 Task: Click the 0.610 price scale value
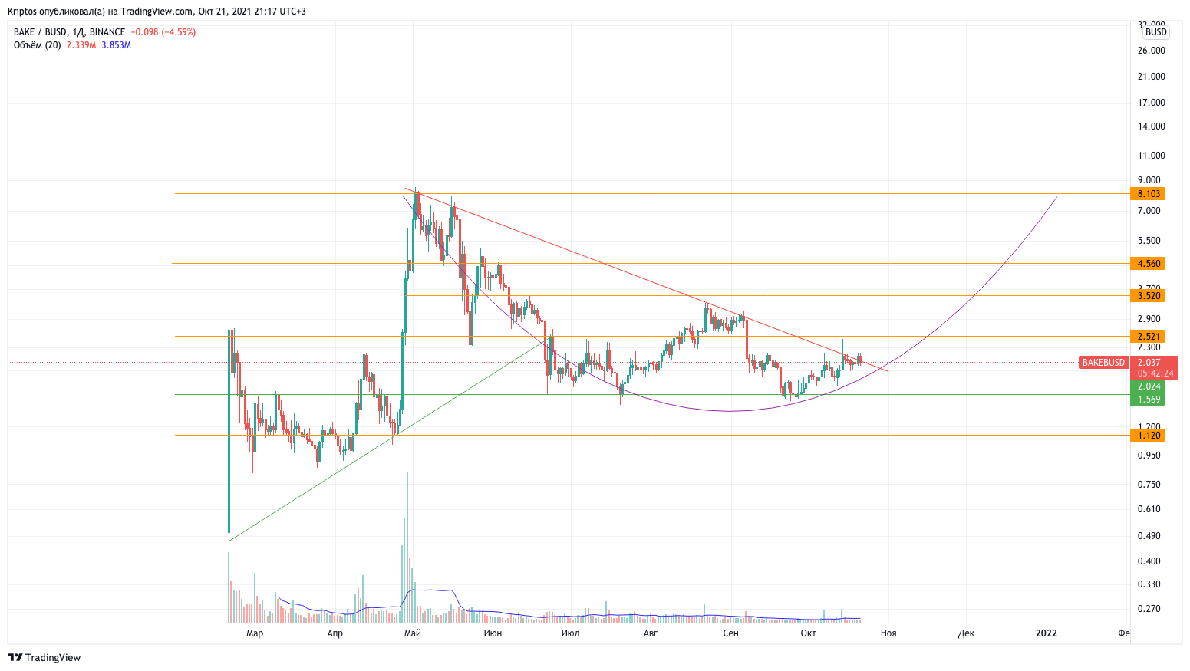click(x=1149, y=509)
